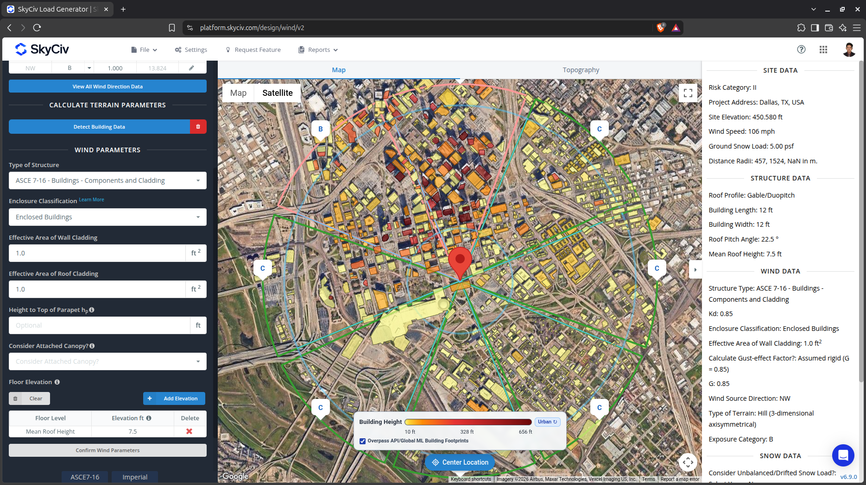Image resolution: width=866 pixels, height=485 pixels.
Task: Click the bookmark icon in address bar
Action: 172,28
